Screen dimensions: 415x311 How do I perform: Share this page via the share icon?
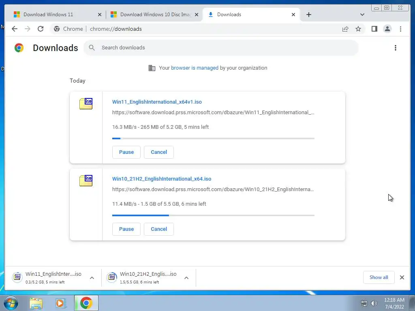[x=345, y=29]
